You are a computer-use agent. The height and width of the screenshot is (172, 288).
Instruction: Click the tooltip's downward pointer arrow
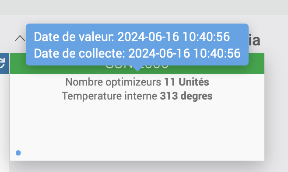tap(137, 69)
